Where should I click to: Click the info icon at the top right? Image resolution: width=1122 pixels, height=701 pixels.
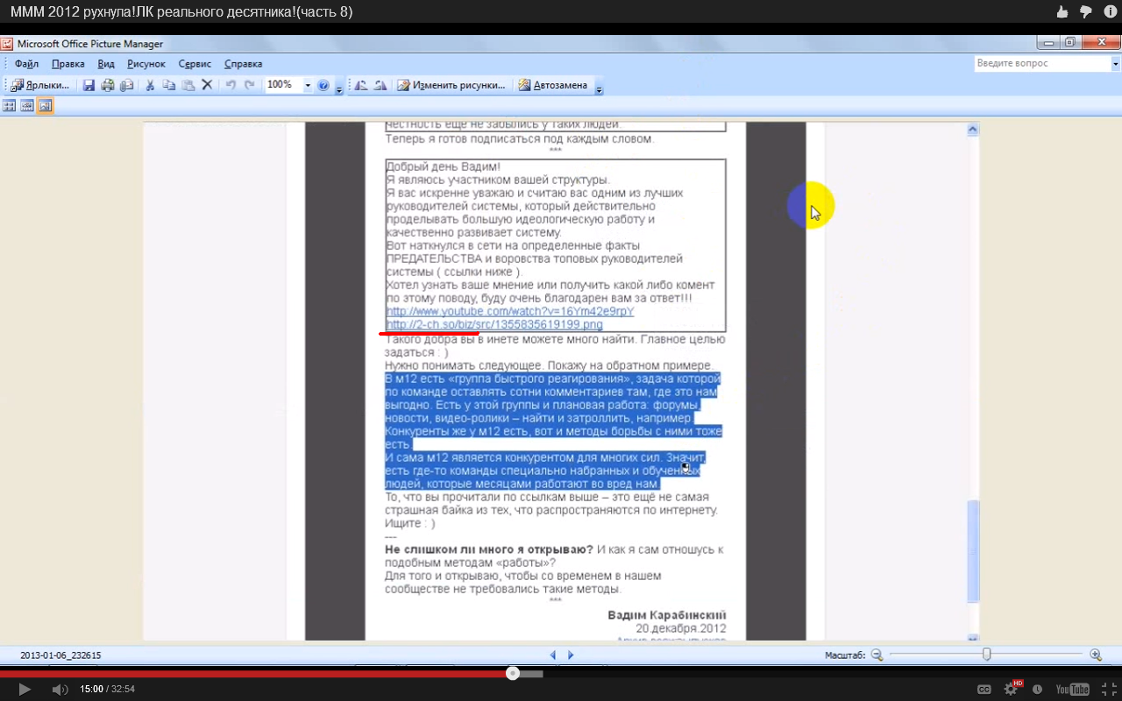[x=1109, y=11]
